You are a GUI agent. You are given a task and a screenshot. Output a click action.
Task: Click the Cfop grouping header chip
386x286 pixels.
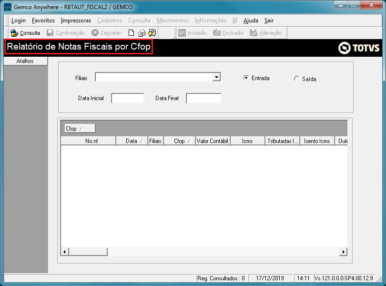click(80, 128)
